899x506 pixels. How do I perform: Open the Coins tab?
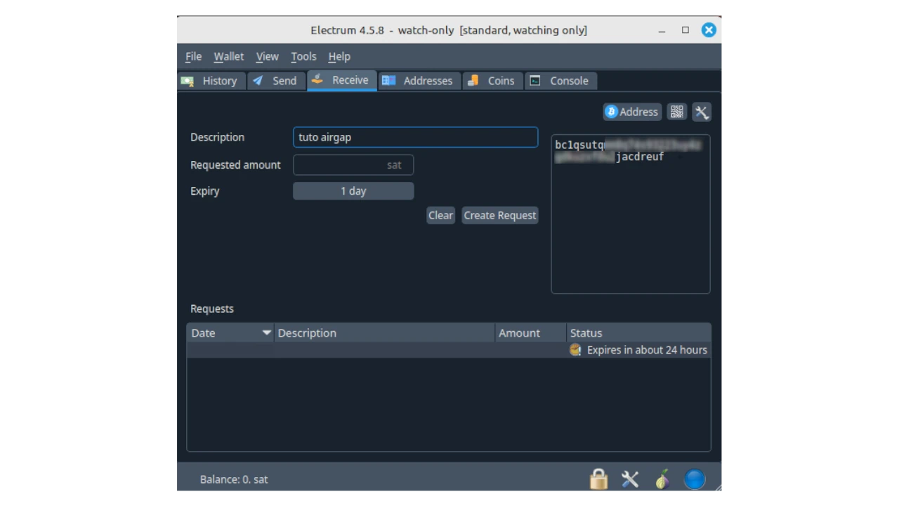click(492, 81)
